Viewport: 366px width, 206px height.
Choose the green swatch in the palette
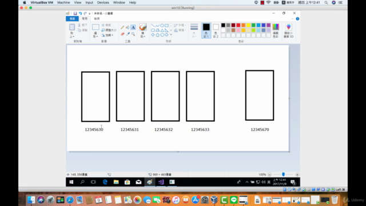(x=253, y=25)
